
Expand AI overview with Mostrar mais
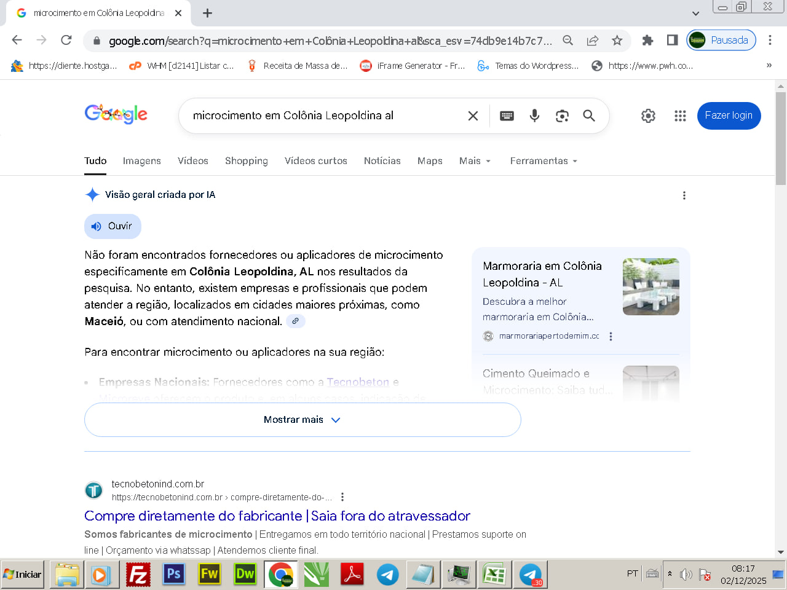pos(302,420)
